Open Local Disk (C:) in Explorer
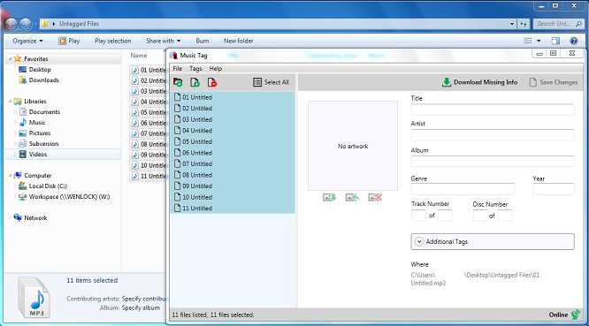Image resolution: width=589 pixels, height=326 pixels. click(42, 186)
